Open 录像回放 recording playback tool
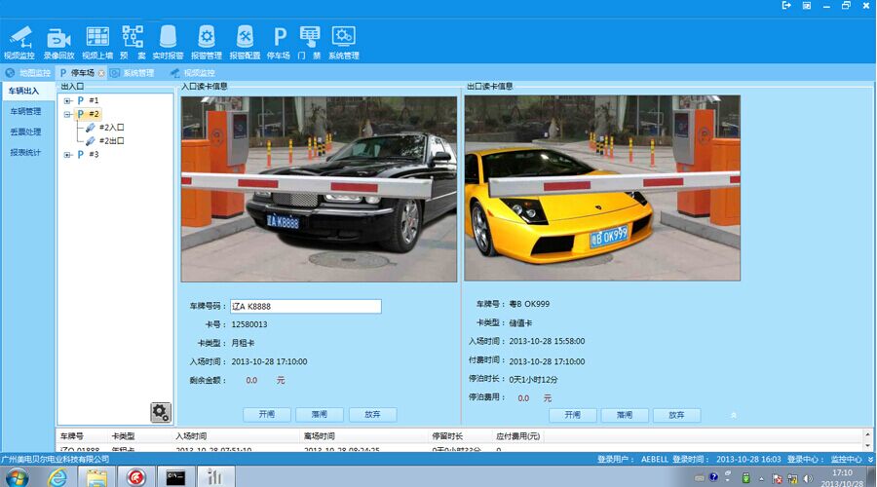This screenshot has height=487, width=877. pos(58,41)
